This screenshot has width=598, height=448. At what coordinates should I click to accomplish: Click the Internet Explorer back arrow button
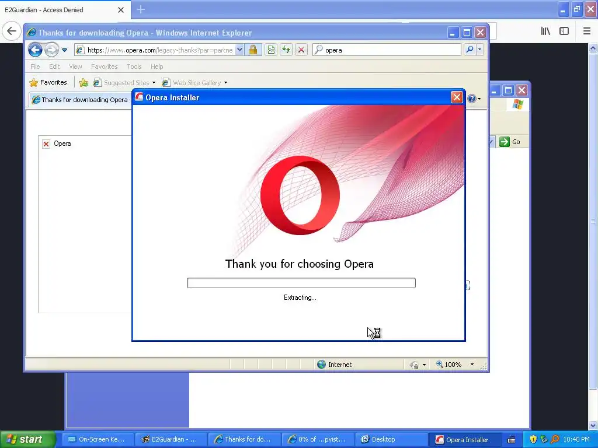(x=35, y=50)
